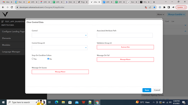Open Microsoft Store from taskbar
188x105 pixels.
70,102
